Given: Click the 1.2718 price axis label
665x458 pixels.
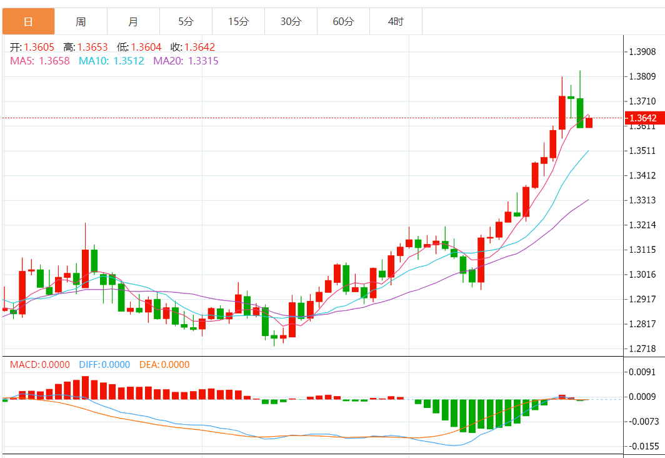Looking at the screenshot, I should (x=642, y=349).
